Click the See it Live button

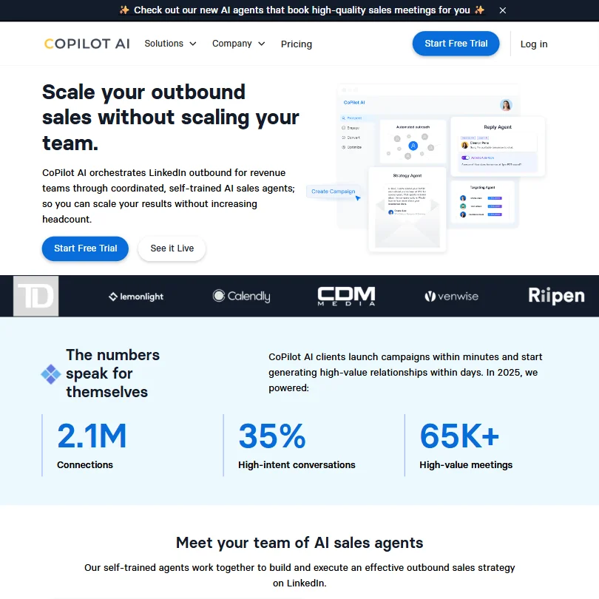point(172,248)
